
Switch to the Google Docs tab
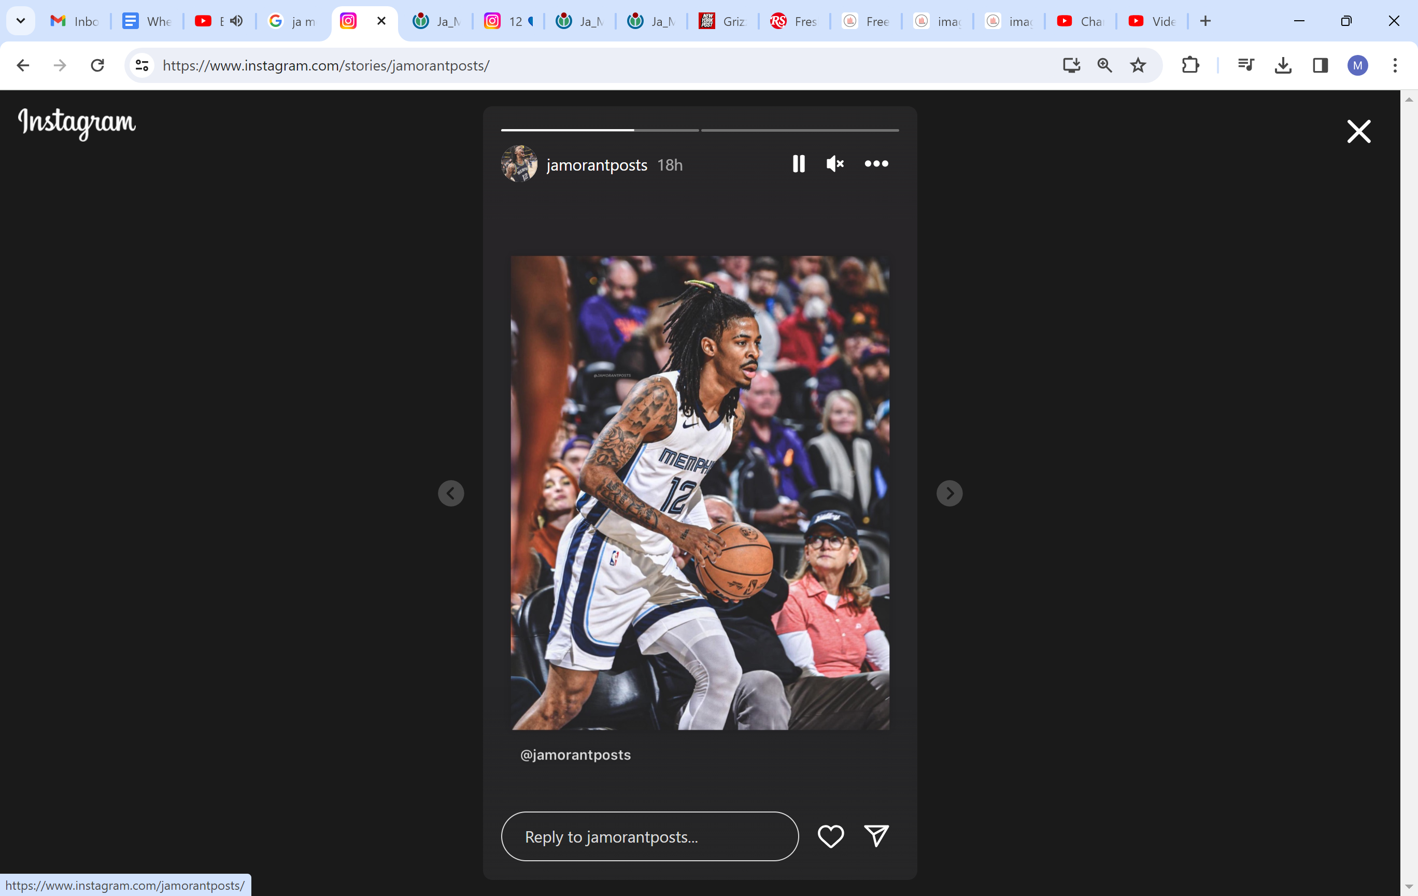pyautogui.click(x=147, y=21)
